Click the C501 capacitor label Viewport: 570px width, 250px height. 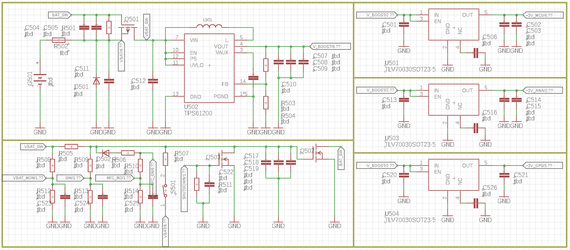pos(389,25)
